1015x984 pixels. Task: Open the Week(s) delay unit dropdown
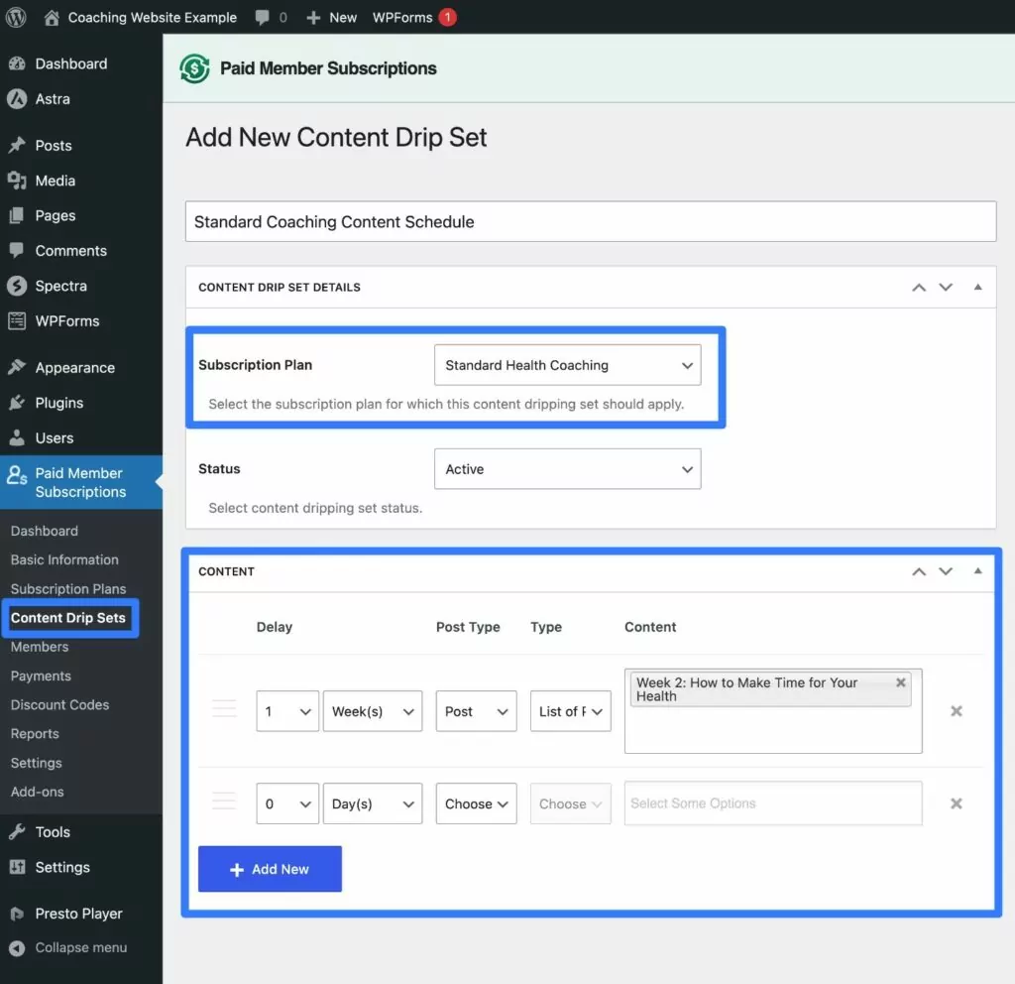(x=373, y=711)
